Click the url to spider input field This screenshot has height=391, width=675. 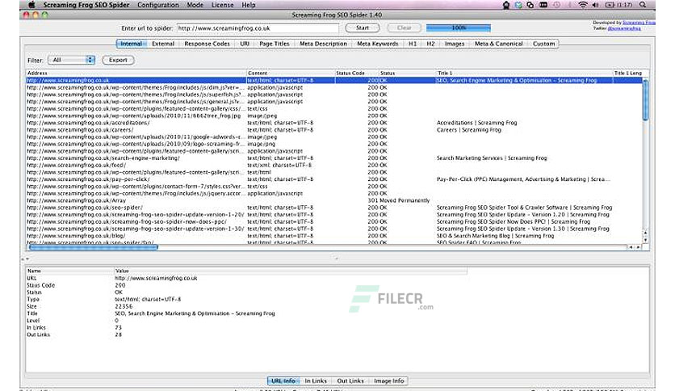coord(258,28)
